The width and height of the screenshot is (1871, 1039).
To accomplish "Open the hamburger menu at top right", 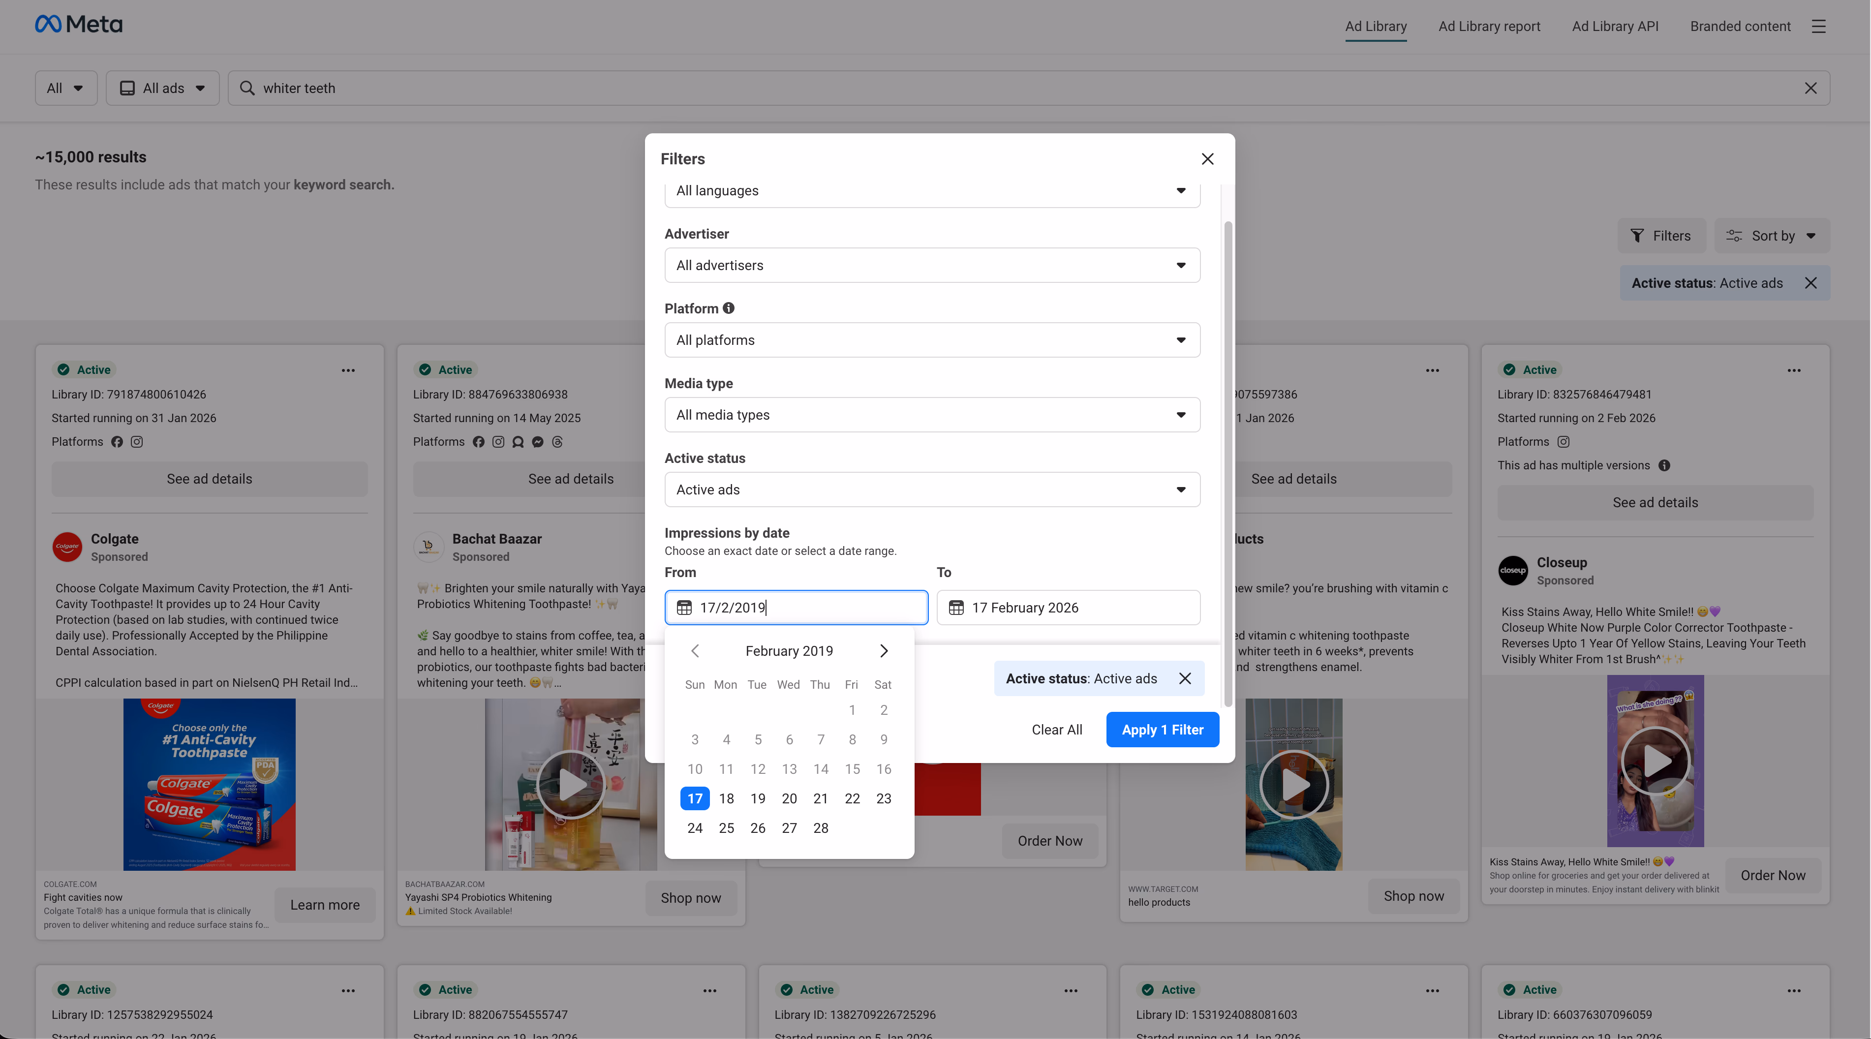I will (x=1819, y=26).
